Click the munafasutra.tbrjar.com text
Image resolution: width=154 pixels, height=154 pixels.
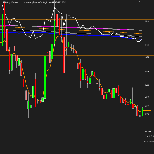[x=39, y=2]
